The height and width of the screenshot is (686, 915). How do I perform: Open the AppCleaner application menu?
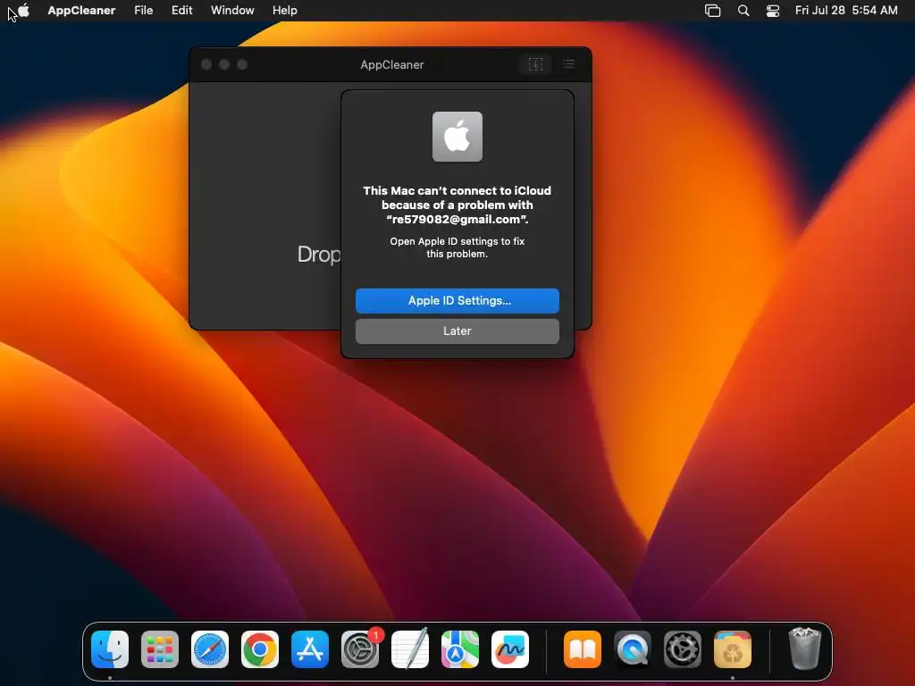tap(81, 10)
